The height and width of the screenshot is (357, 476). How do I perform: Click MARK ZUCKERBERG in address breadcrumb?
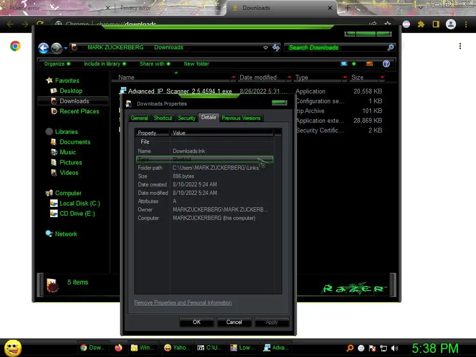point(115,47)
